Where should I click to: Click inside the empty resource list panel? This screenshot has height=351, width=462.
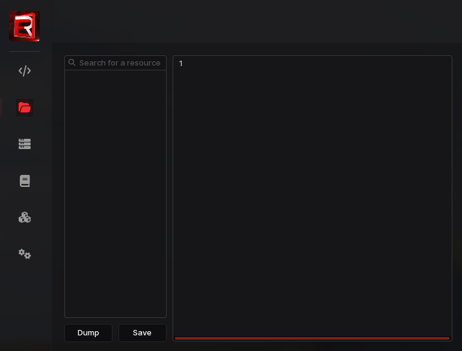click(115, 192)
